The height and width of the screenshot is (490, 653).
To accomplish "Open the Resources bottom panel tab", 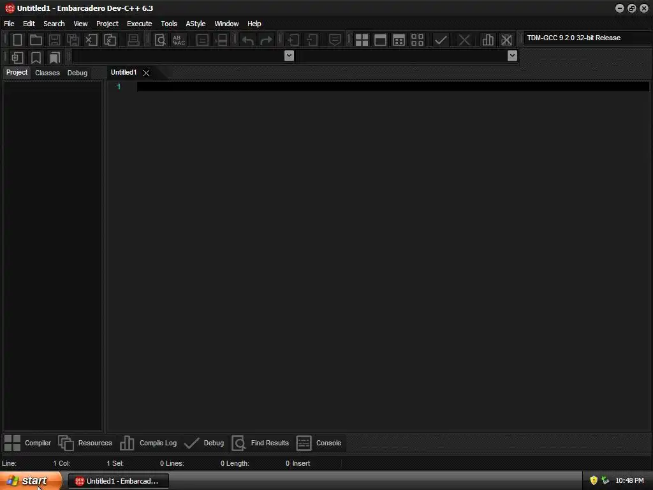I will [x=85, y=443].
